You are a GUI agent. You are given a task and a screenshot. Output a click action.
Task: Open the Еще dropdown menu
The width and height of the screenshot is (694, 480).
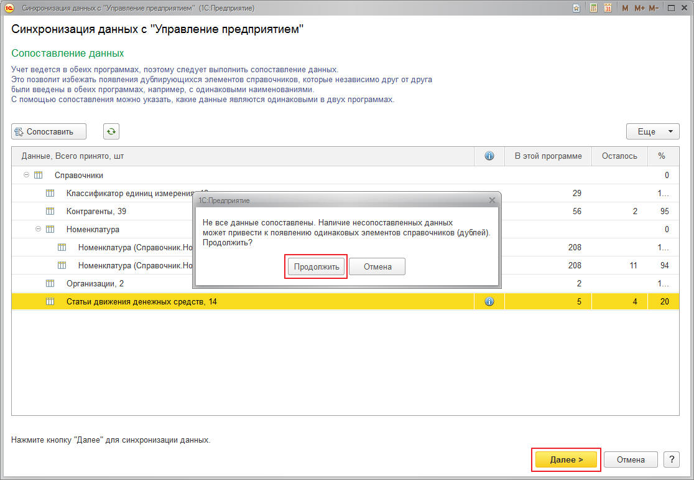(652, 131)
